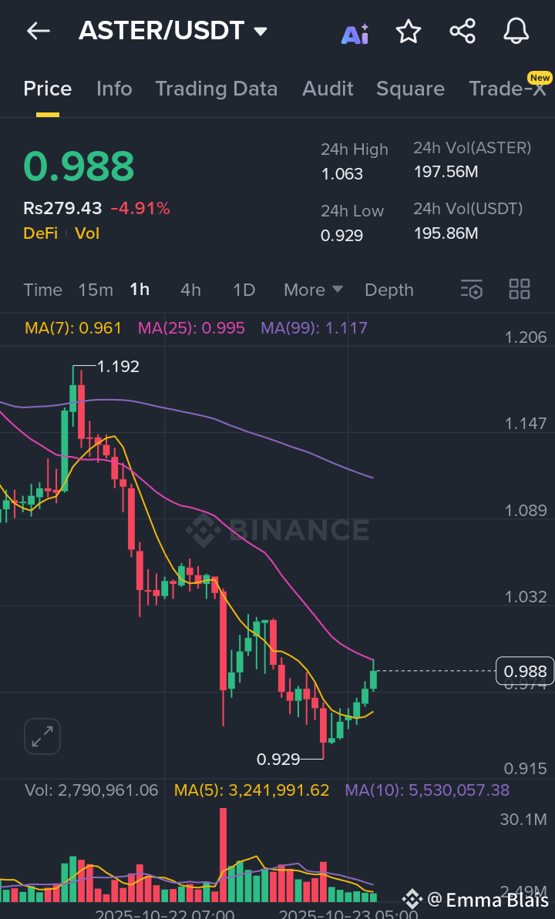Image resolution: width=555 pixels, height=919 pixels.
Task: Tap the 0.929 low marker on chart
Action: [x=278, y=760]
